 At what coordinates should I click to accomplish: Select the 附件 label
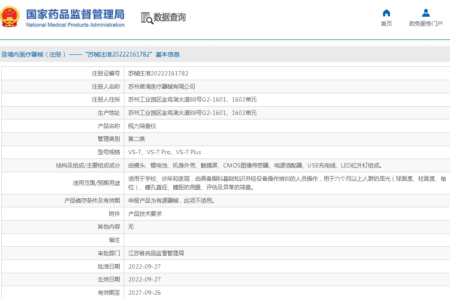pos(114,214)
